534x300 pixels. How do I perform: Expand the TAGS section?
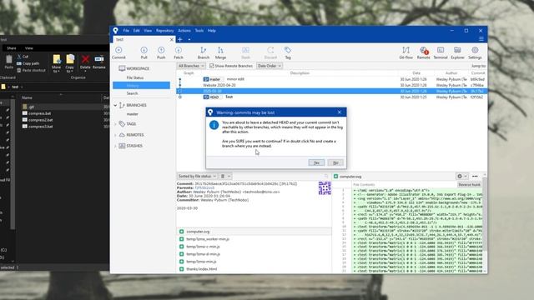coord(115,124)
